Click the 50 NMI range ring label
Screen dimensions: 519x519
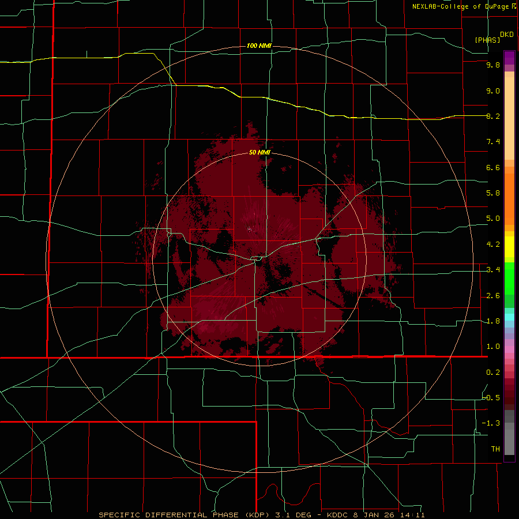259,153
